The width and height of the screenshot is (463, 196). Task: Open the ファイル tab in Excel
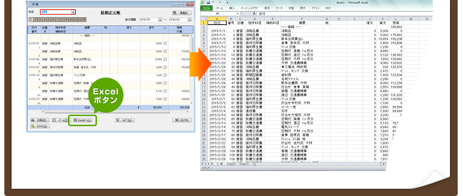[206, 8]
